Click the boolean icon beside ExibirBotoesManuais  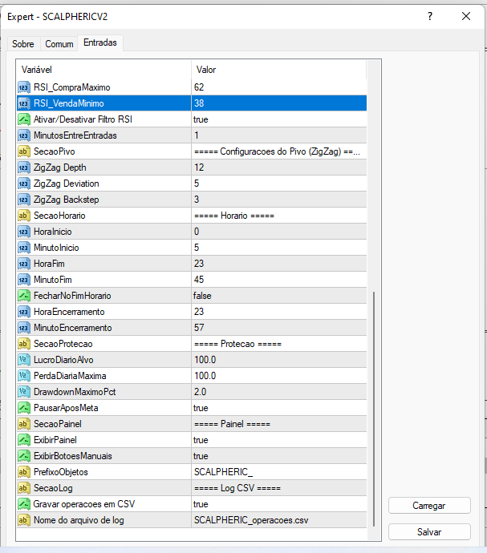(x=23, y=456)
